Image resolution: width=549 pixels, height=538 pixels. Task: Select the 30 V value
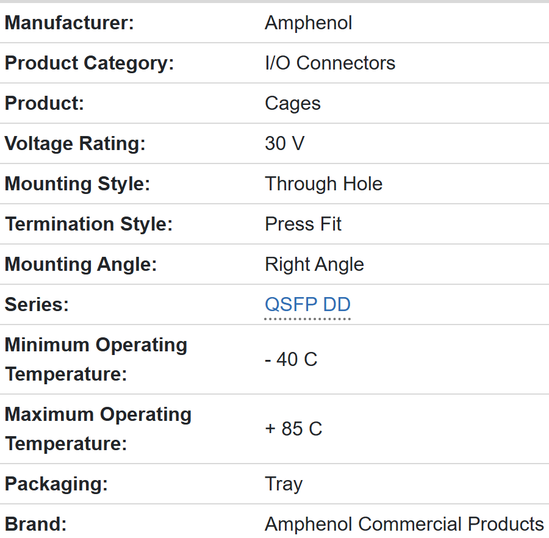pos(284,144)
